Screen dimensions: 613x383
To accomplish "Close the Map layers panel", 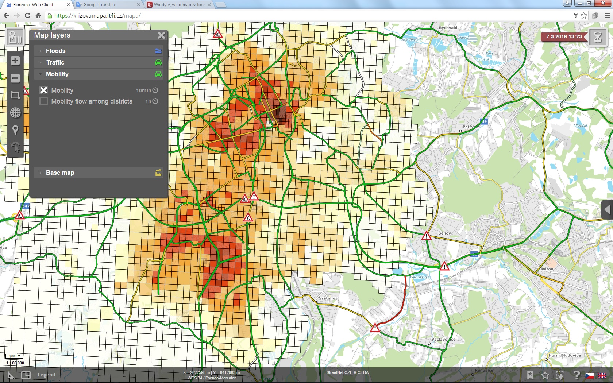I will coord(161,35).
